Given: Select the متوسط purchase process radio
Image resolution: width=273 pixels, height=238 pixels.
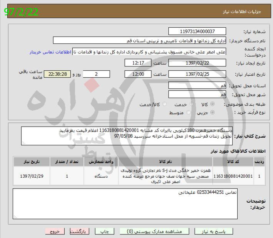Looking at the screenshot, I should pos(188,112).
